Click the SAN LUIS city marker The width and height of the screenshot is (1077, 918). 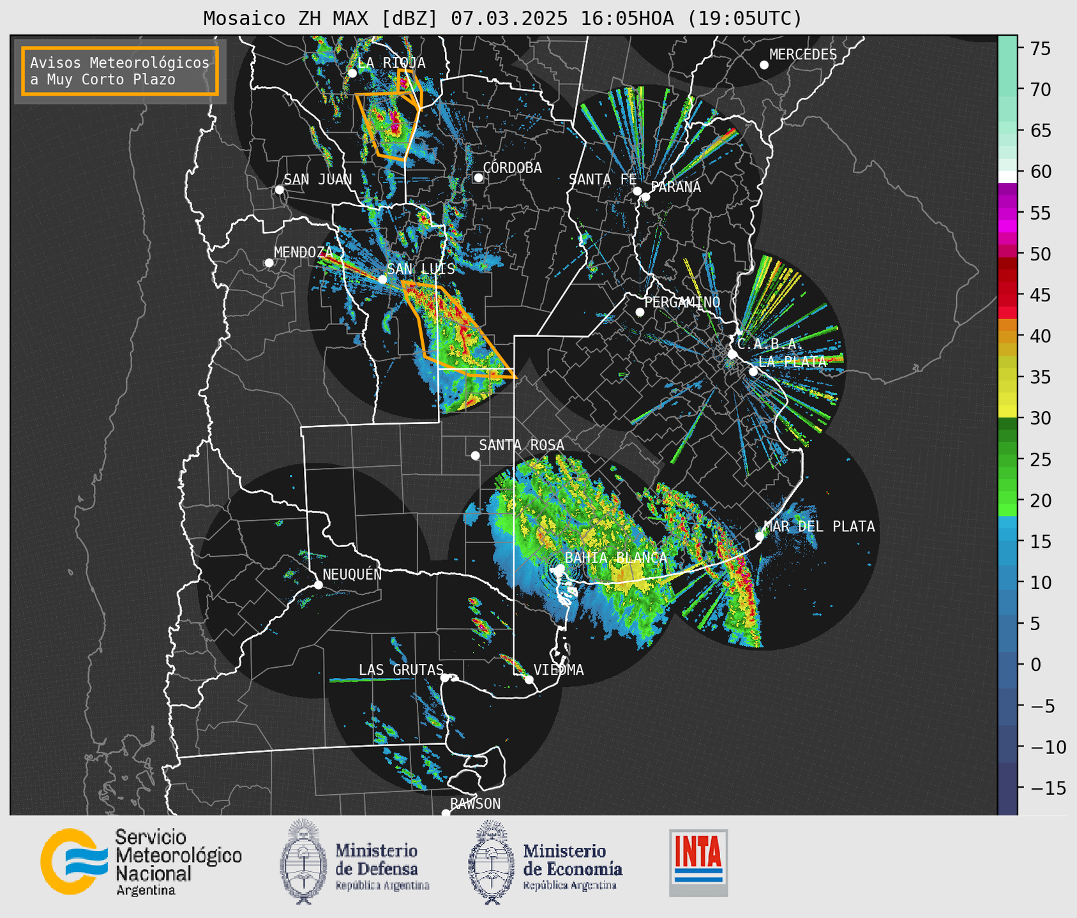click(382, 279)
